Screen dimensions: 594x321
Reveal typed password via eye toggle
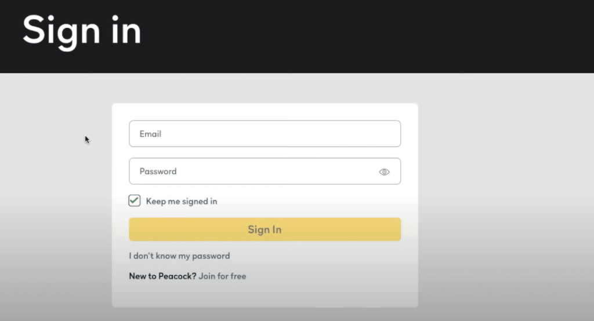[x=384, y=172]
